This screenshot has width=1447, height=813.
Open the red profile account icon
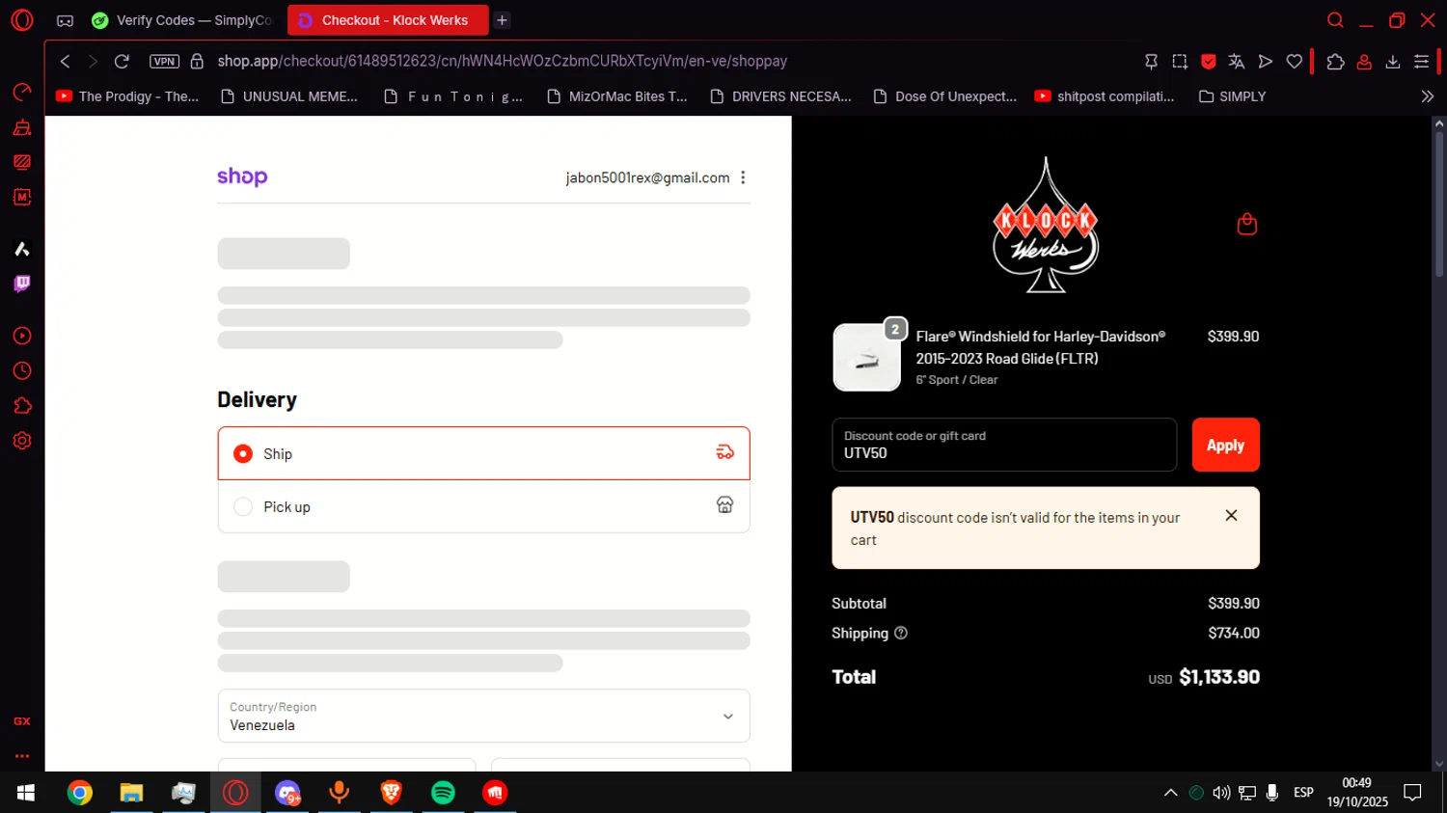(1364, 61)
